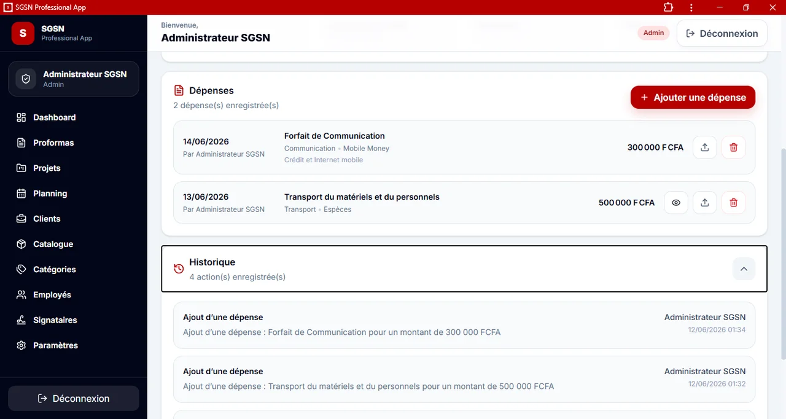The image size is (786, 419).
Task: Click the history entry mentioning 300 000 FCFA
Action: coord(464,326)
